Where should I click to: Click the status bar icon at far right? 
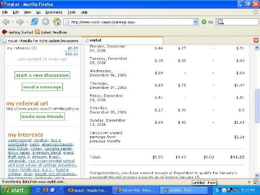256,182
